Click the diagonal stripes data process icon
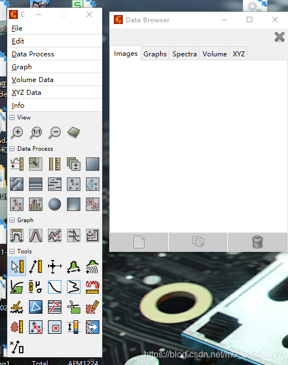The height and width of the screenshot is (365, 288). [17, 184]
